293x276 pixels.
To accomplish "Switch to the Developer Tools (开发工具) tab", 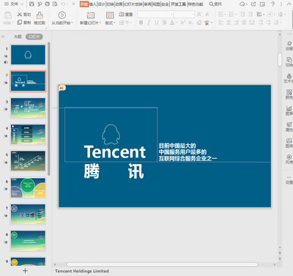I will click(178, 4).
